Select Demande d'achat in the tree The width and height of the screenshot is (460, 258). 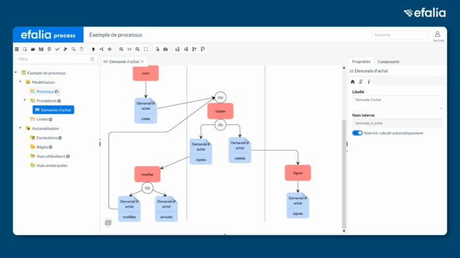pyautogui.click(x=53, y=110)
